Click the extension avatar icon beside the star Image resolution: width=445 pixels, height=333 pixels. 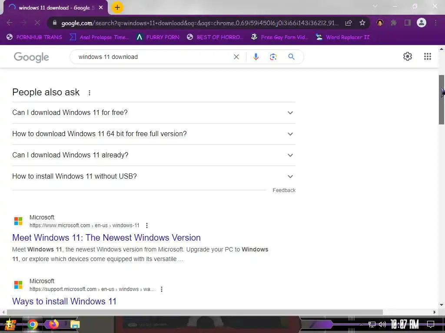tap(380, 23)
